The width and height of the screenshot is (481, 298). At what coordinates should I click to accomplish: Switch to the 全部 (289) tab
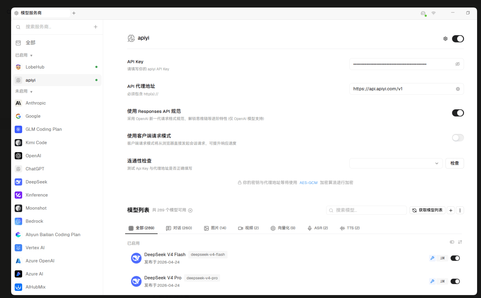pyautogui.click(x=141, y=228)
